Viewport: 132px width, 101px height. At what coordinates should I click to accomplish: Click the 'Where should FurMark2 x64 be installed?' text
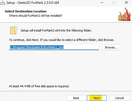(x=36, y=16)
